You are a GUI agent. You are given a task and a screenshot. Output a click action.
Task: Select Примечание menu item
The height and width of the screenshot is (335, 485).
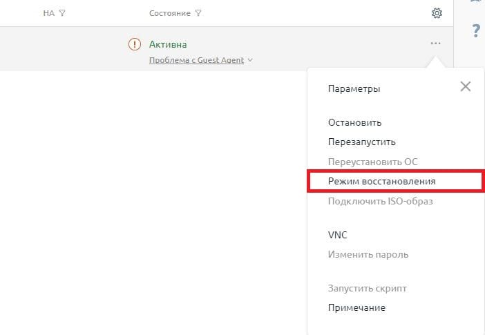pos(356,308)
